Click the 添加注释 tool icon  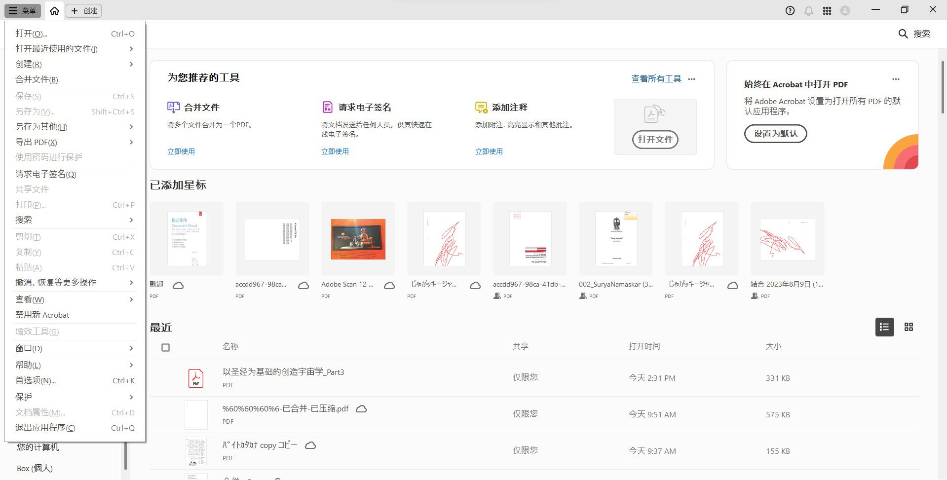(481, 107)
